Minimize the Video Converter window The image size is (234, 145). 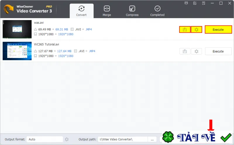click(212, 3)
